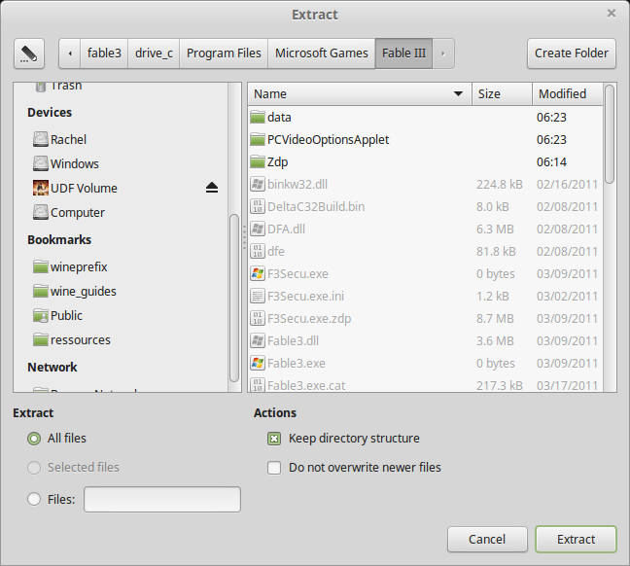Click the Create Folder button

pos(572,53)
